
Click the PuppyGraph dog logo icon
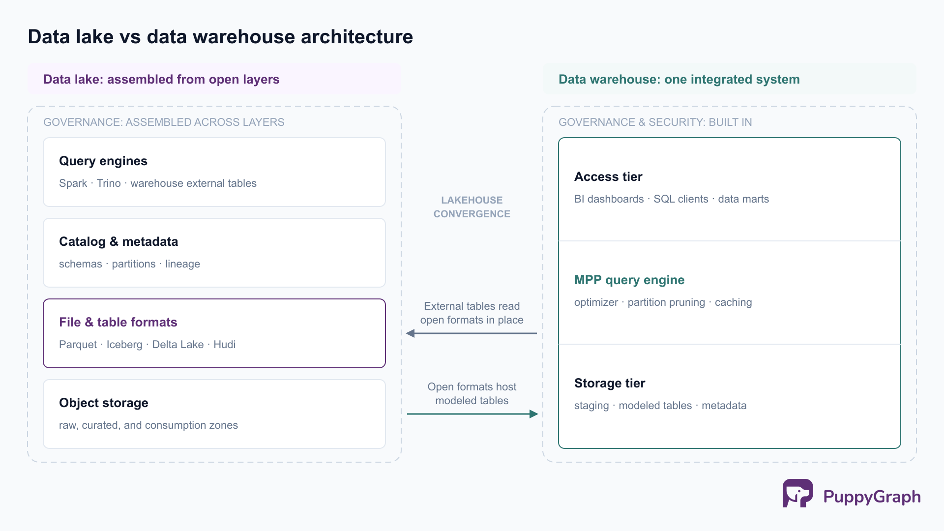(x=797, y=493)
